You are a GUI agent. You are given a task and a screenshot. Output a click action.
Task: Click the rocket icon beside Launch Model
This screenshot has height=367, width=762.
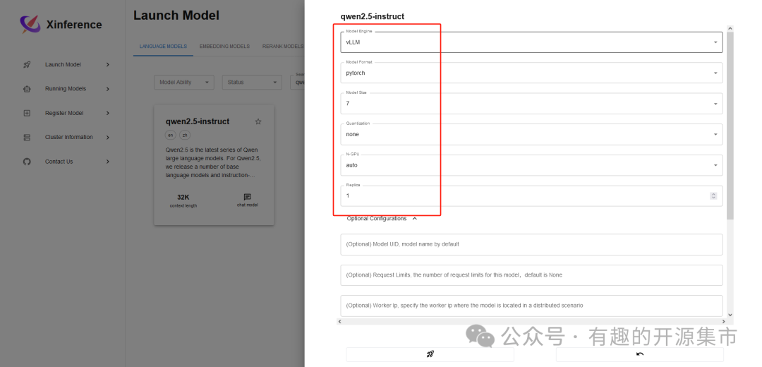(x=27, y=65)
